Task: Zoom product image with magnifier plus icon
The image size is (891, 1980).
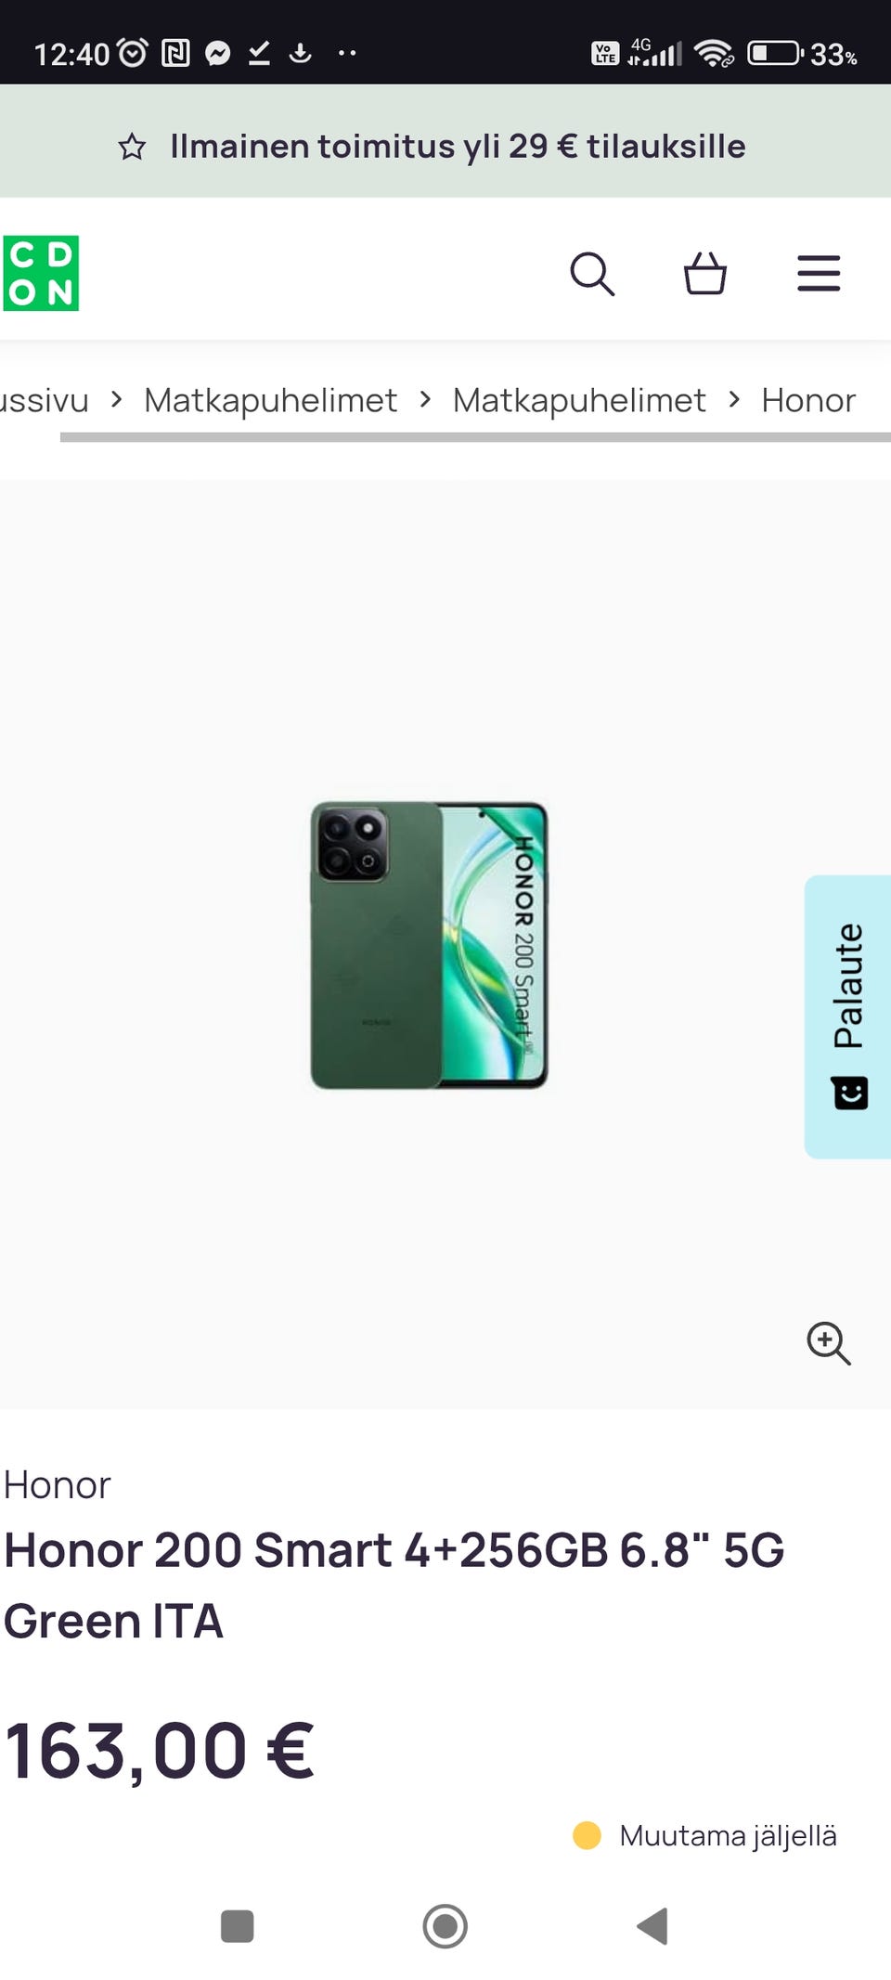Action: 829,1343
